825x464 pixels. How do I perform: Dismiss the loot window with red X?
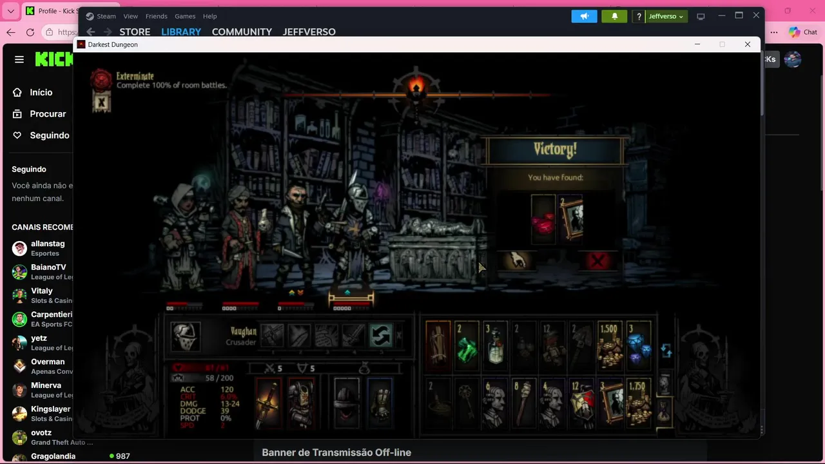597,260
